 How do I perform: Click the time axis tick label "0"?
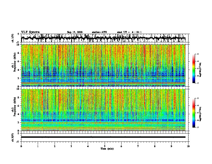tap(21, 146)
